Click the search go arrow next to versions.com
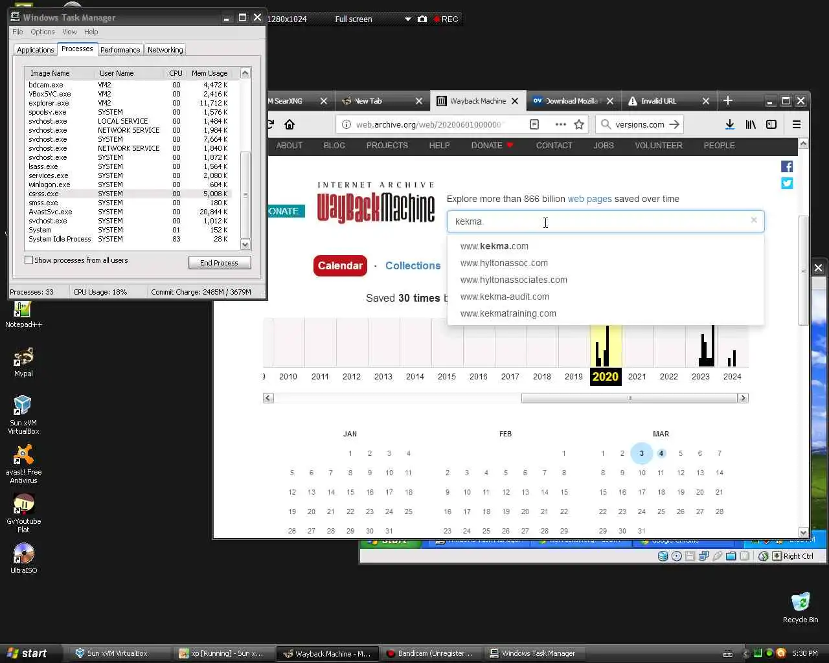The height and width of the screenshot is (663, 829). point(674,124)
